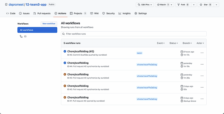Click the failed status icon of CI #3 run

(65, 75)
